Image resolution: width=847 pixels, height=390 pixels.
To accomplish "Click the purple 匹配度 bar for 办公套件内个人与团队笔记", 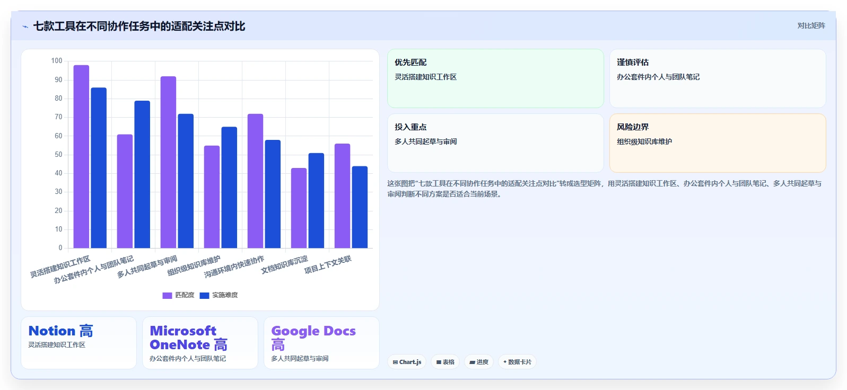I will tap(125, 191).
